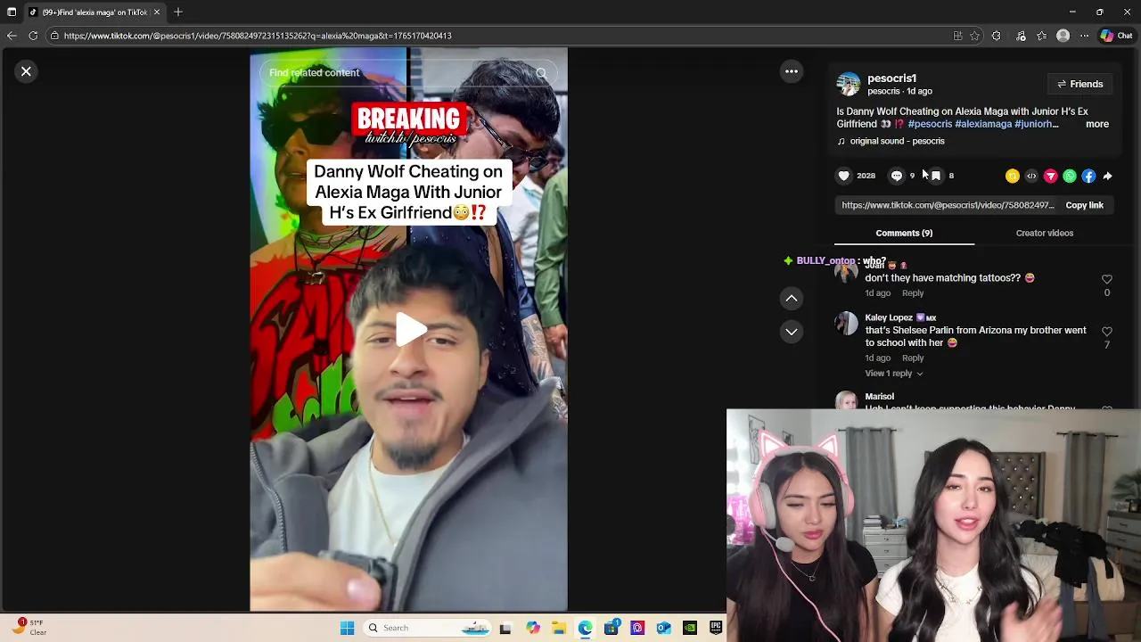Open Task View on taskbar
The width and height of the screenshot is (1141, 642).
[505, 628]
